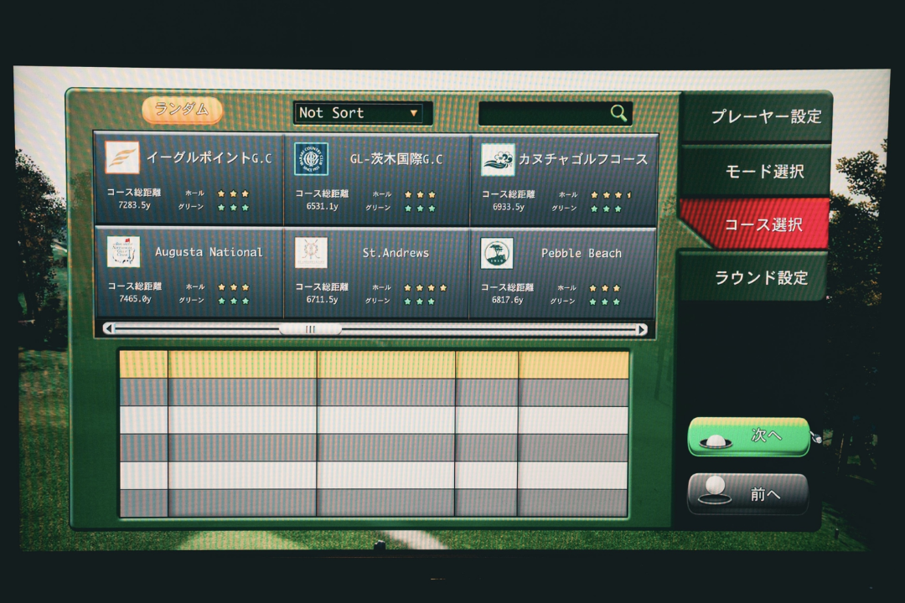Click the 6531.1y course distance value
The image size is (905, 603).
point(322,206)
